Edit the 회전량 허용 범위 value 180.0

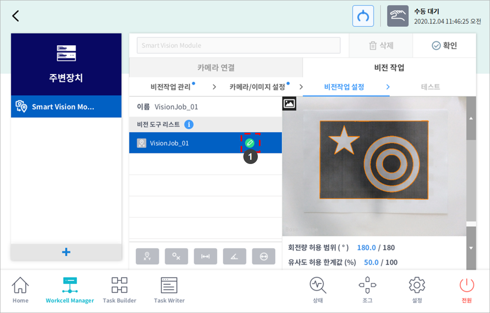[366, 247]
